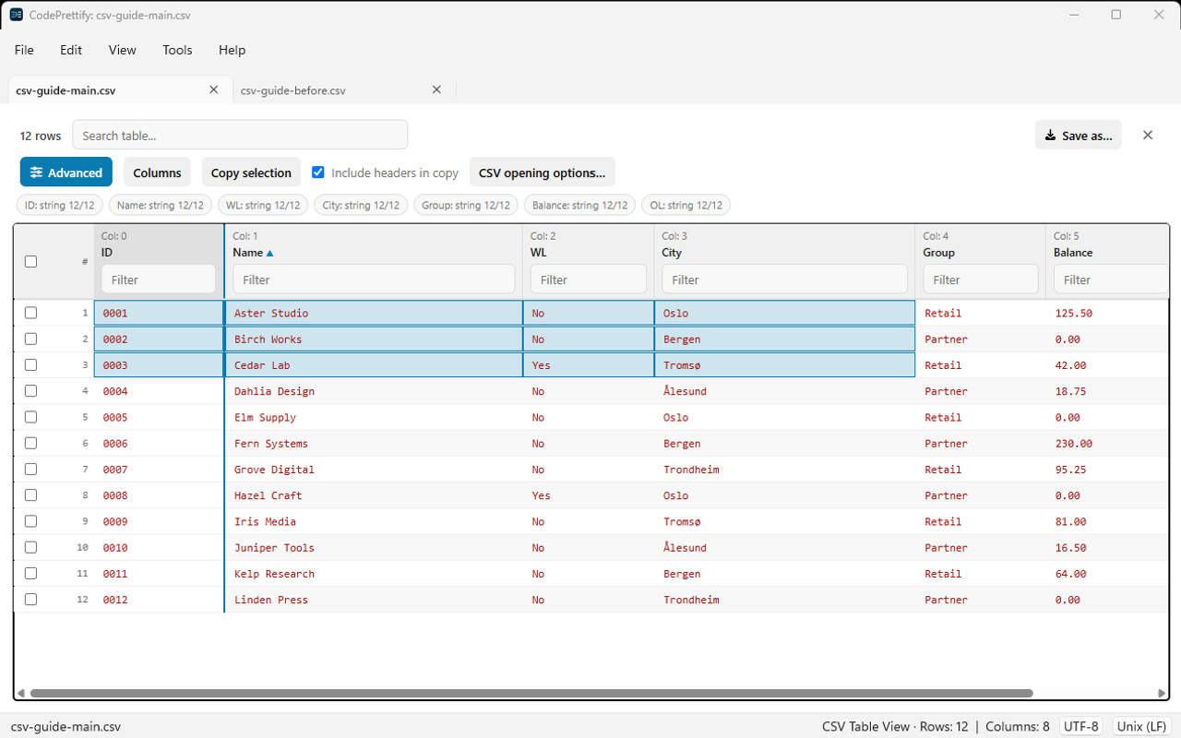Close the csv-guide-main.csv tab

click(x=213, y=89)
